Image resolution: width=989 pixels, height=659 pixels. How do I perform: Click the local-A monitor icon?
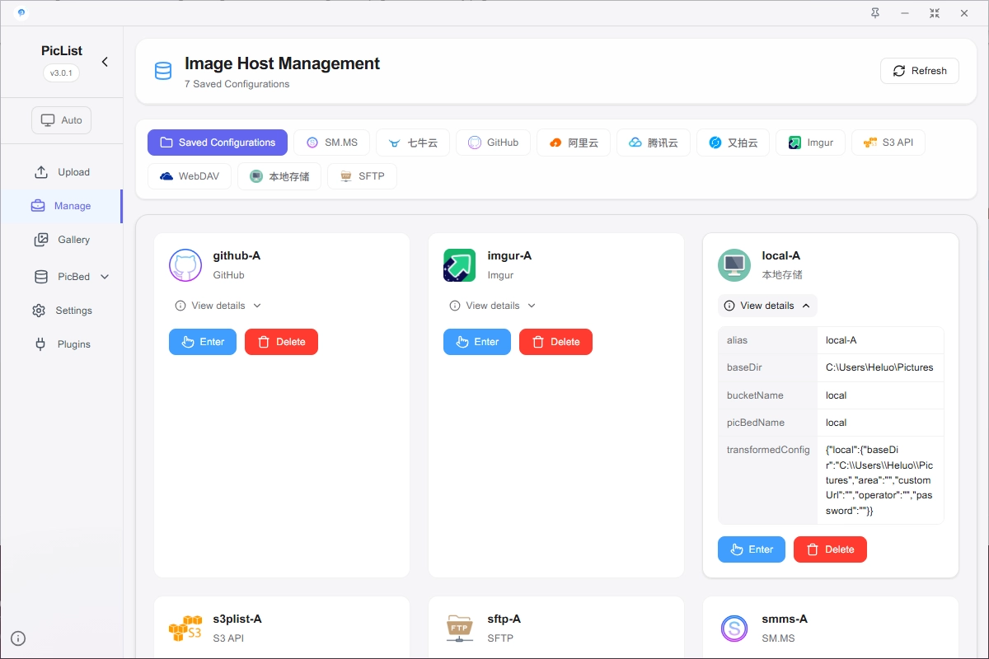734,265
